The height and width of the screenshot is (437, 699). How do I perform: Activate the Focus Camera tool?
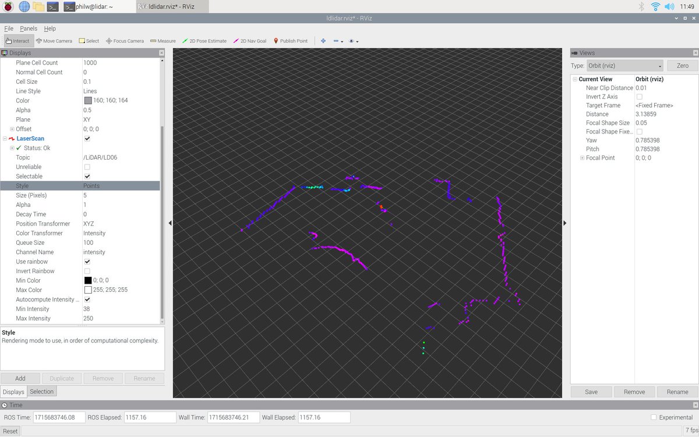pyautogui.click(x=125, y=41)
